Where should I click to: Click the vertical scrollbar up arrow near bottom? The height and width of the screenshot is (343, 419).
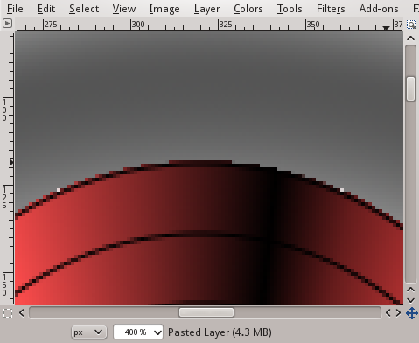point(410,290)
